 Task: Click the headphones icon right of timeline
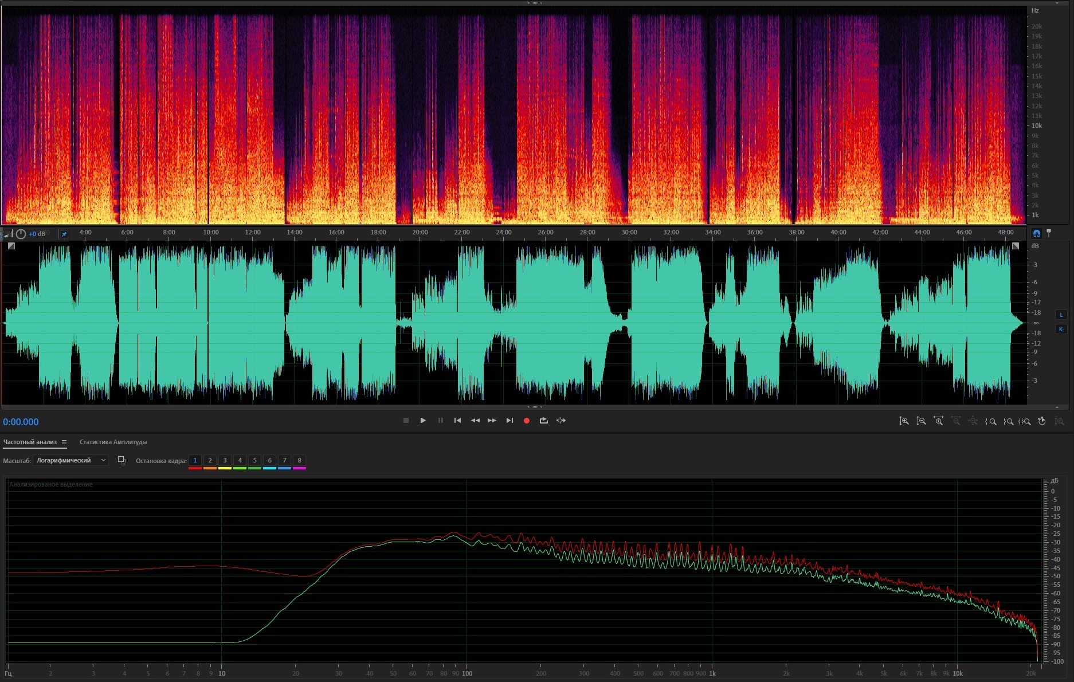[1036, 233]
